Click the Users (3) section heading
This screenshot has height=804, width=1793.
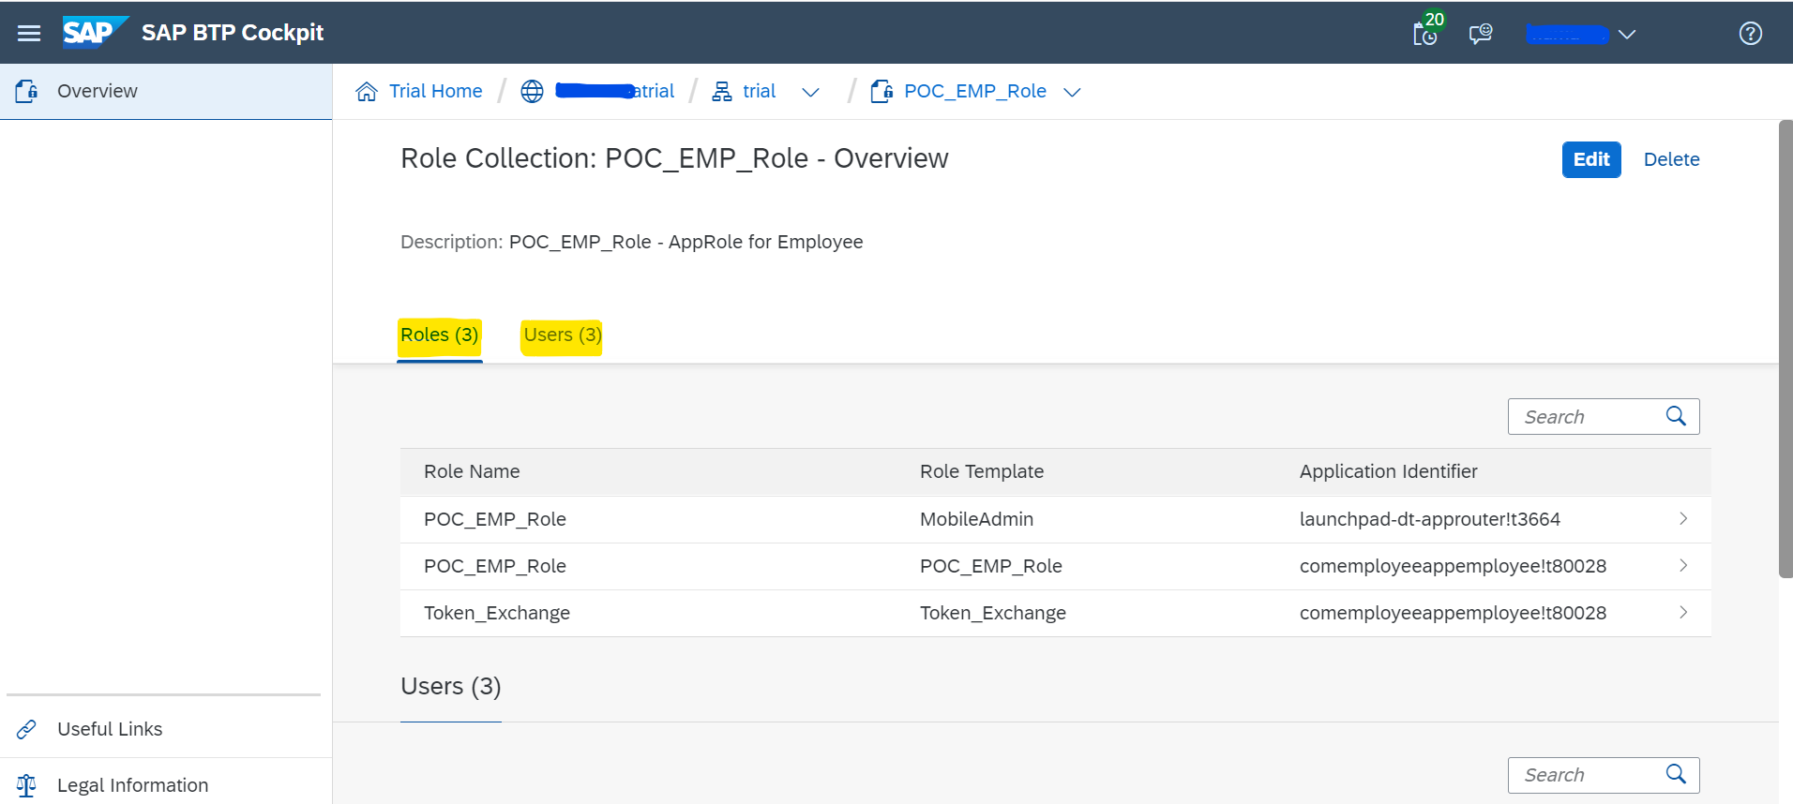[451, 687]
